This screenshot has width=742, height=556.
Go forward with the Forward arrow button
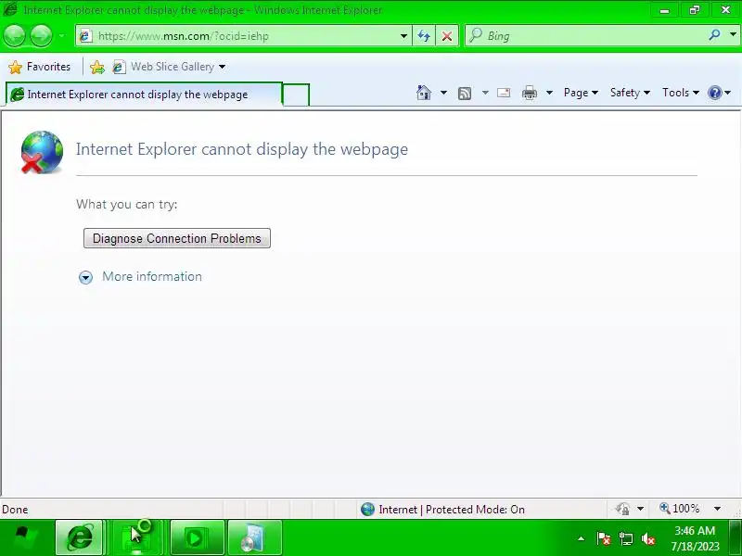click(x=41, y=36)
